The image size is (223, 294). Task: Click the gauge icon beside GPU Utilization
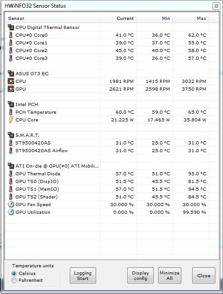click(11, 212)
